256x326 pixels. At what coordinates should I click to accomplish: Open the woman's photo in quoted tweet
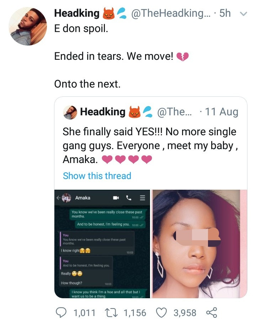click(x=199, y=244)
